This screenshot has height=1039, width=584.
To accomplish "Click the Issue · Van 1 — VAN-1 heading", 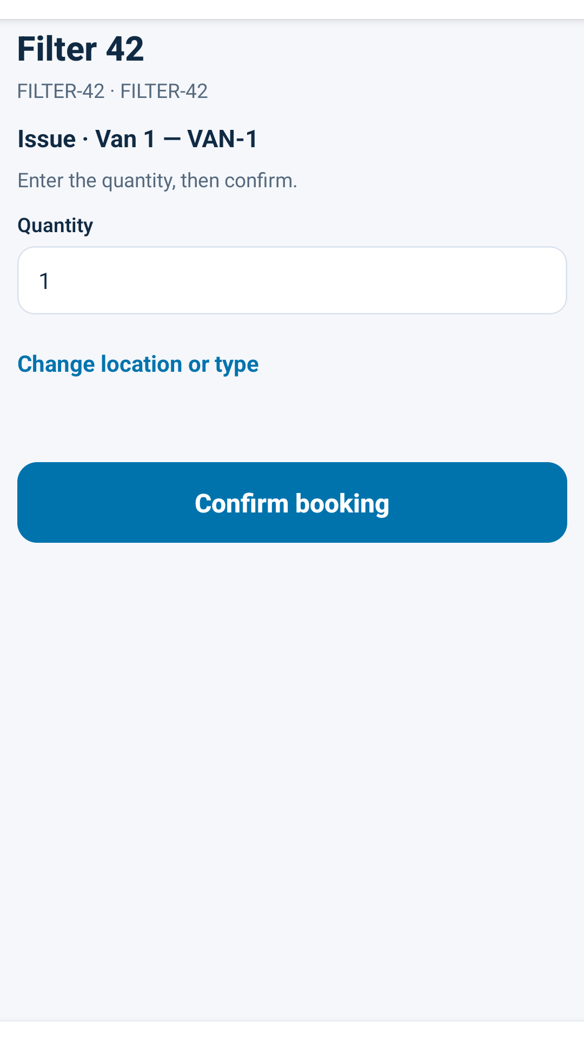I will pos(137,139).
